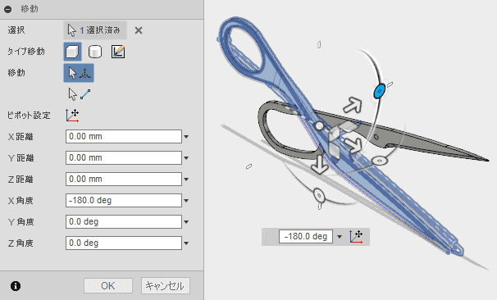The height and width of the screenshot is (300, 497).
Task: Open the X距離 dropdown arrow
Action: (186, 137)
